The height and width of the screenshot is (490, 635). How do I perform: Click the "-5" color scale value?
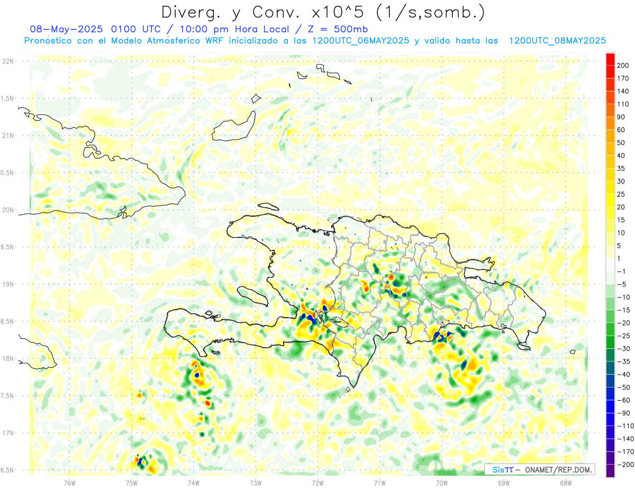(623, 284)
